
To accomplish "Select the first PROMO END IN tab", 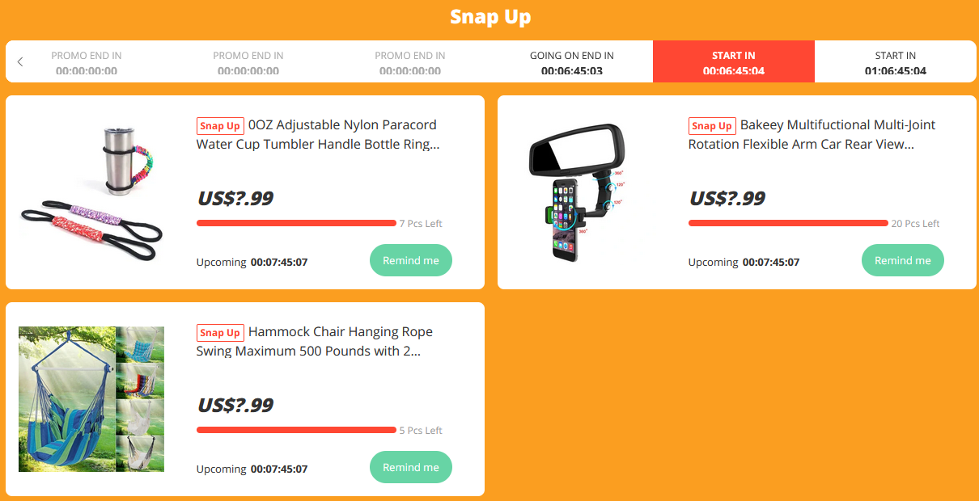I will [87, 62].
